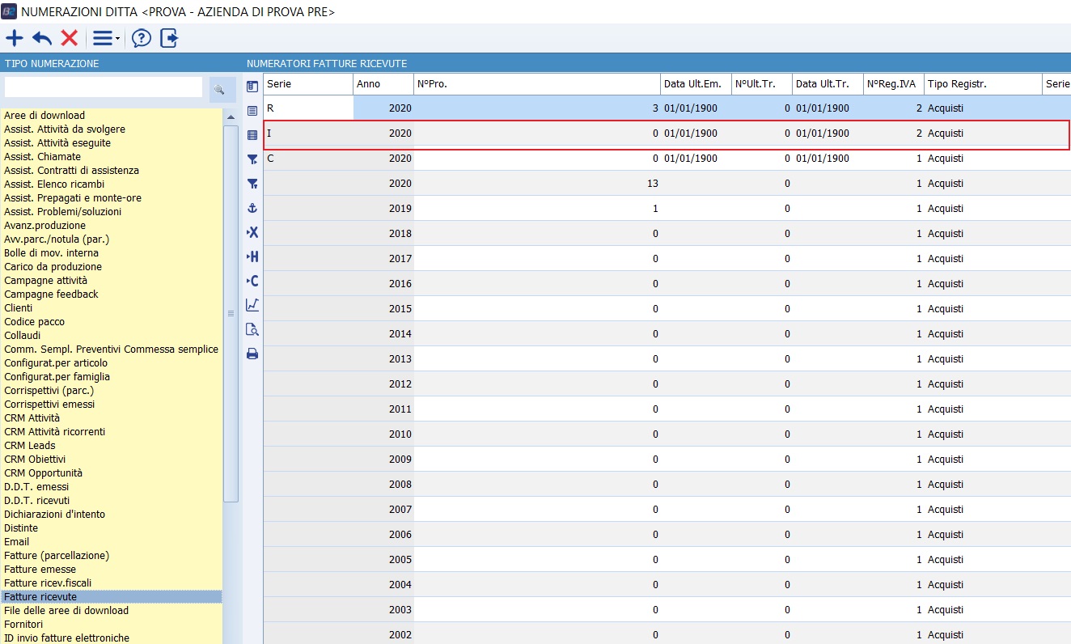Open the chart graph icon
Image resolution: width=1071 pixels, height=644 pixels.
coord(252,305)
